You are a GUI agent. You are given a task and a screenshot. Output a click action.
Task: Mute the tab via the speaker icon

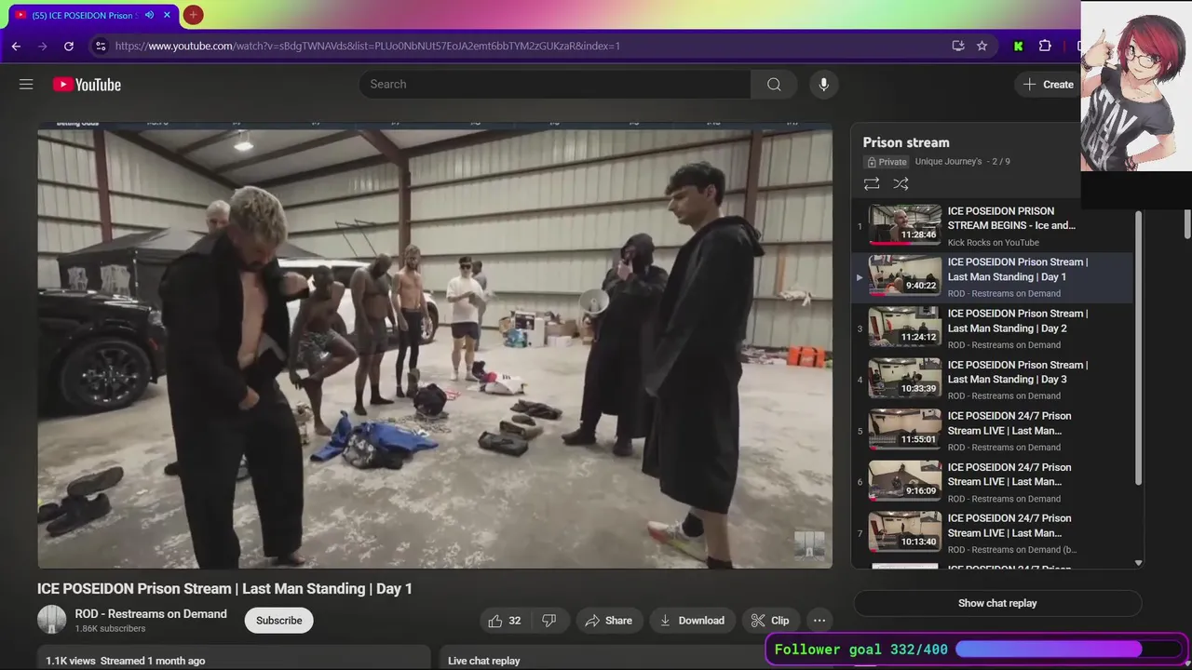coord(149,15)
